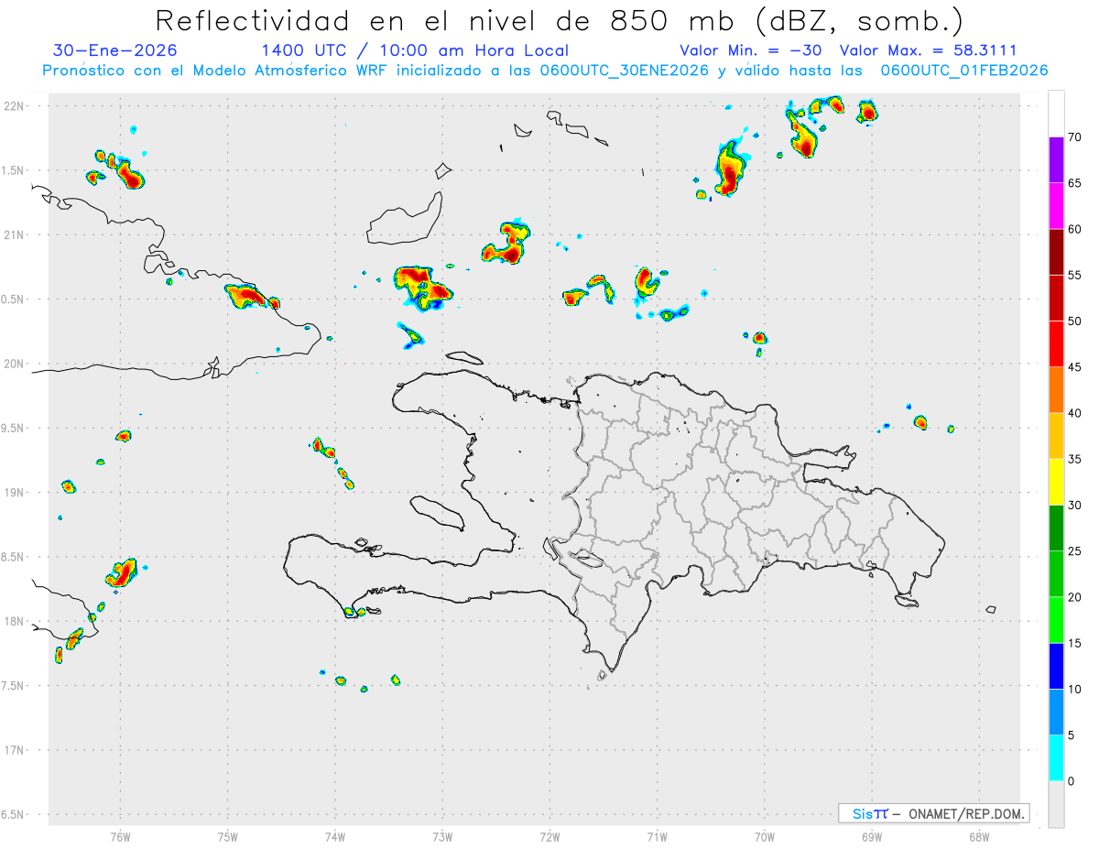Click the 'Valor Max. = 58.3111' text
1099x849 pixels.
[x=928, y=50]
